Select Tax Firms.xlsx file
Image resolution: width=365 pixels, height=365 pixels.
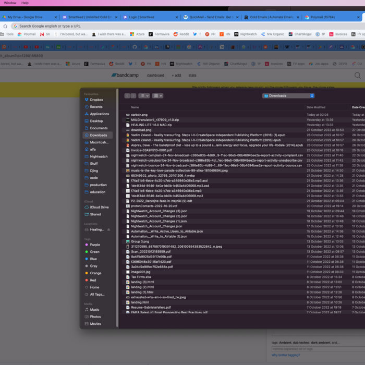click(x=141, y=277)
